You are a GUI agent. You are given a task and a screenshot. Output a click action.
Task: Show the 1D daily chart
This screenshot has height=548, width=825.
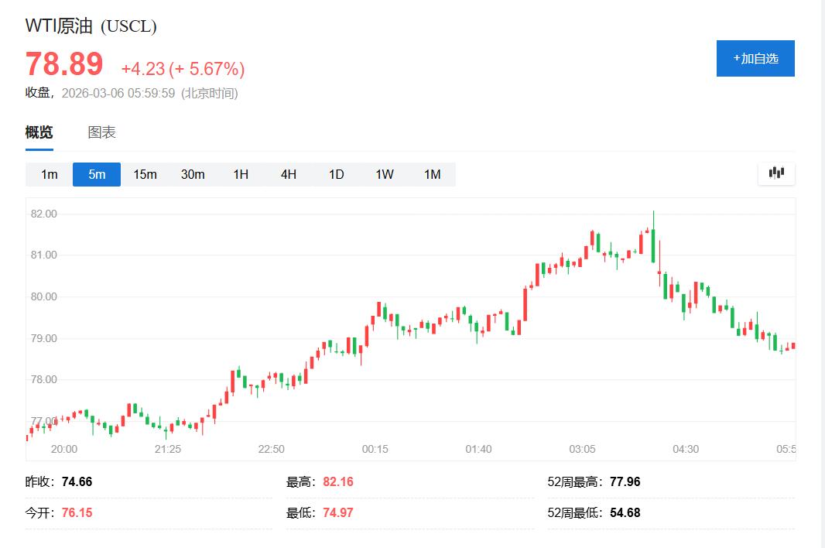pyautogui.click(x=336, y=174)
